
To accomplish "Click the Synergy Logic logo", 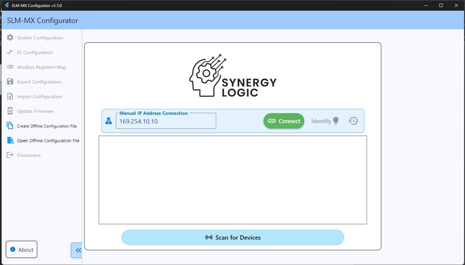I will pos(233,76).
